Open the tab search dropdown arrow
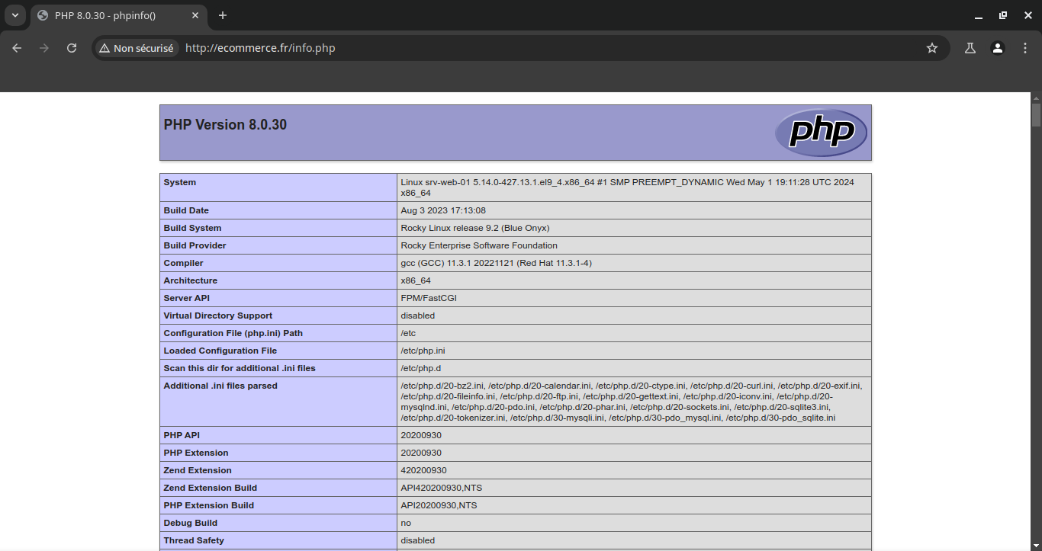The image size is (1042, 551). (x=14, y=15)
